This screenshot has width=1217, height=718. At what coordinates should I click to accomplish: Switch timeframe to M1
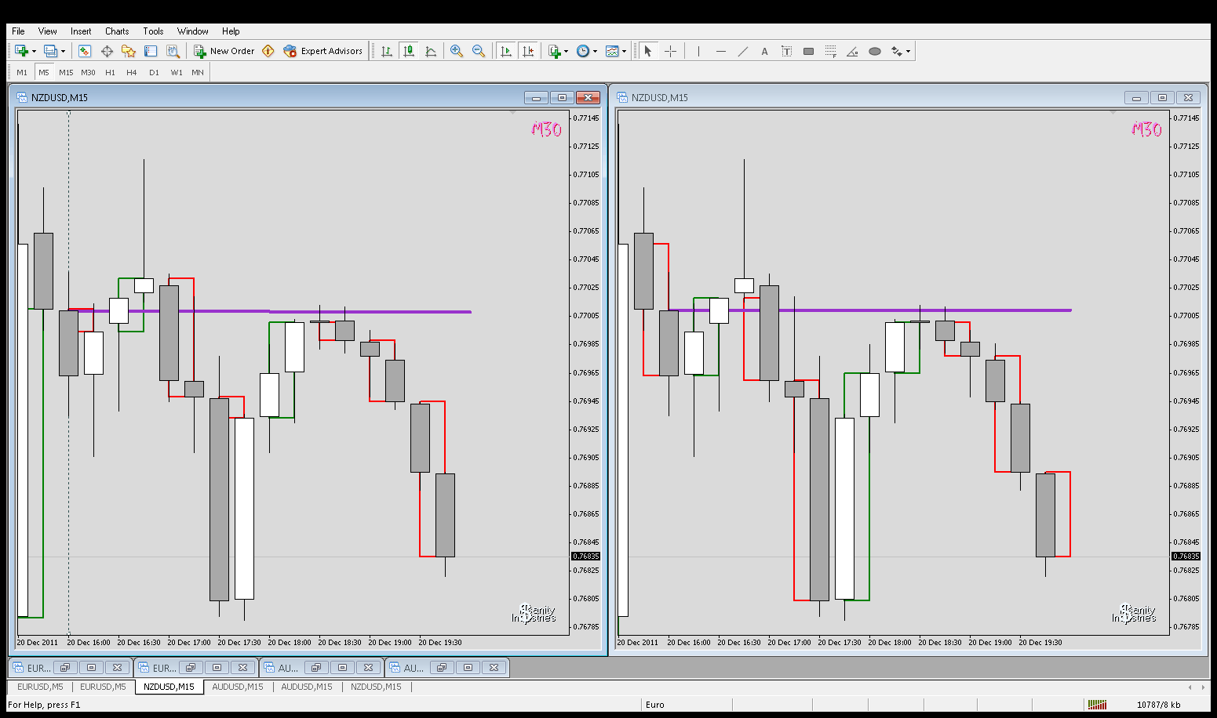(22, 72)
